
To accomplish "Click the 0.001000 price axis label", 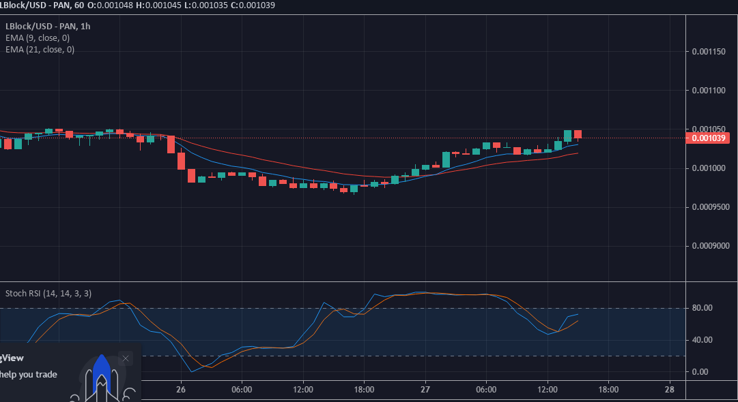I will pos(709,168).
